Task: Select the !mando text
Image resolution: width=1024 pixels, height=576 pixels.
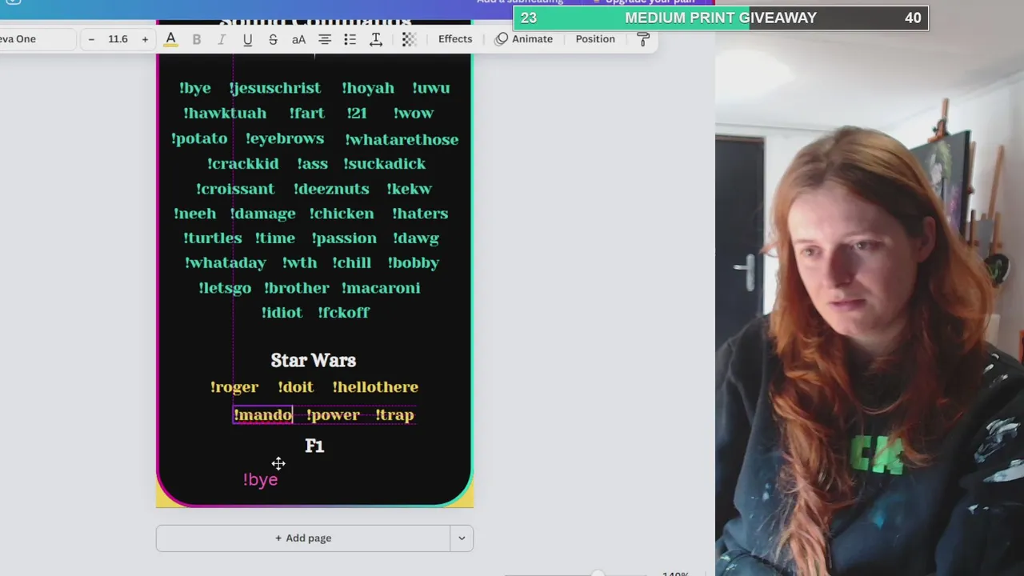Action: 263,414
